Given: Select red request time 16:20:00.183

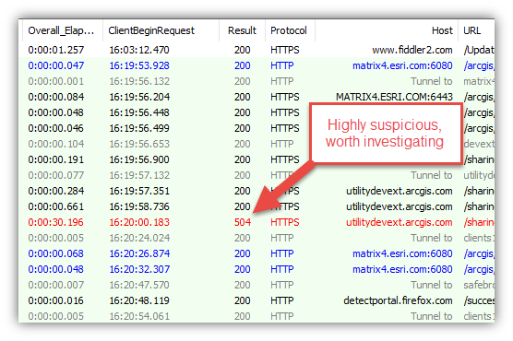Looking at the screenshot, I should click(139, 223).
